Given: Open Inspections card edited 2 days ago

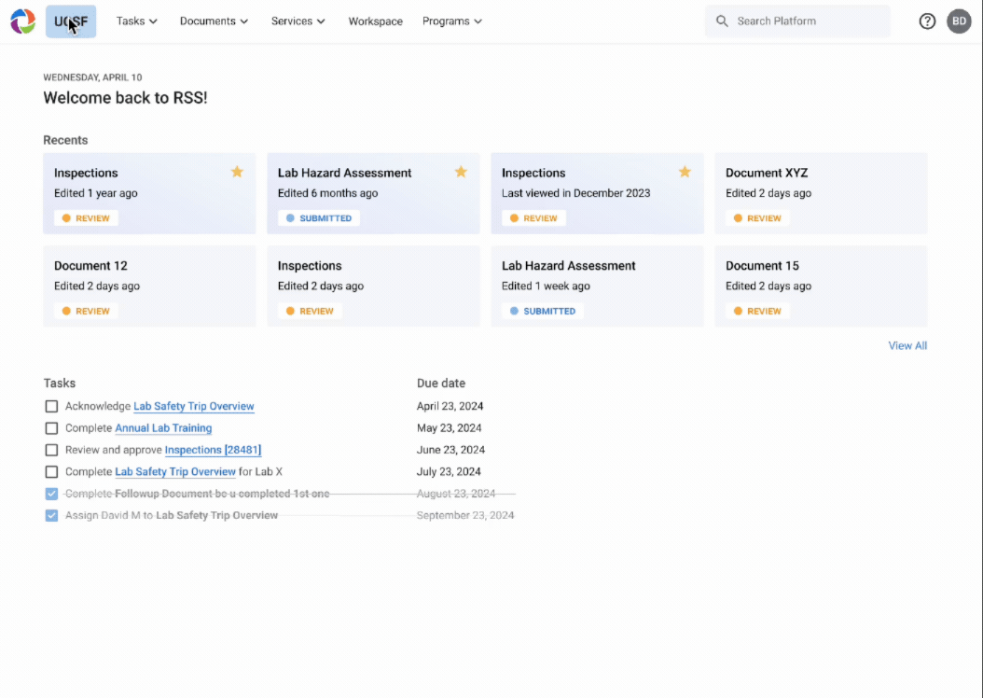Looking at the screenshot, I should click(x=373, y=286).
